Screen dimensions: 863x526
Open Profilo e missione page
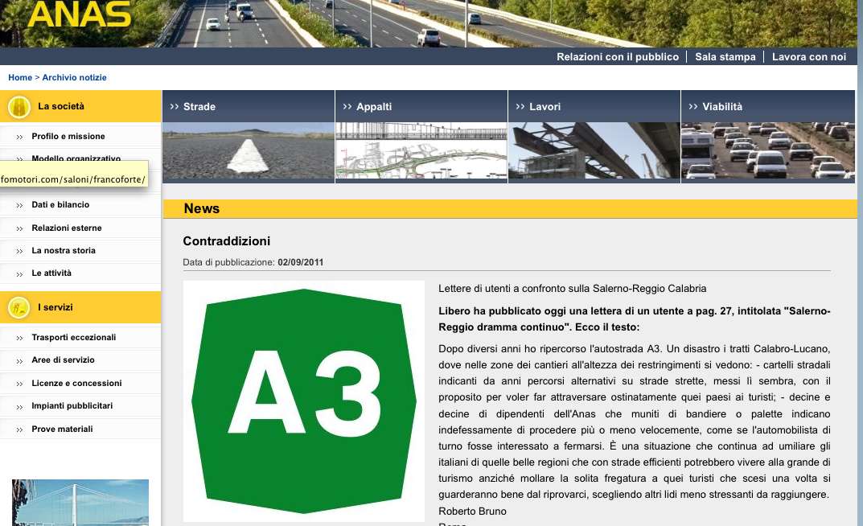click(x=68, y=137)
